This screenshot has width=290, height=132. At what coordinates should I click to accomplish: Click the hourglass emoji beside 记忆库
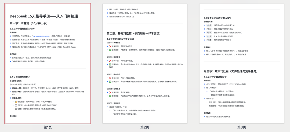(x=16, y=105)
